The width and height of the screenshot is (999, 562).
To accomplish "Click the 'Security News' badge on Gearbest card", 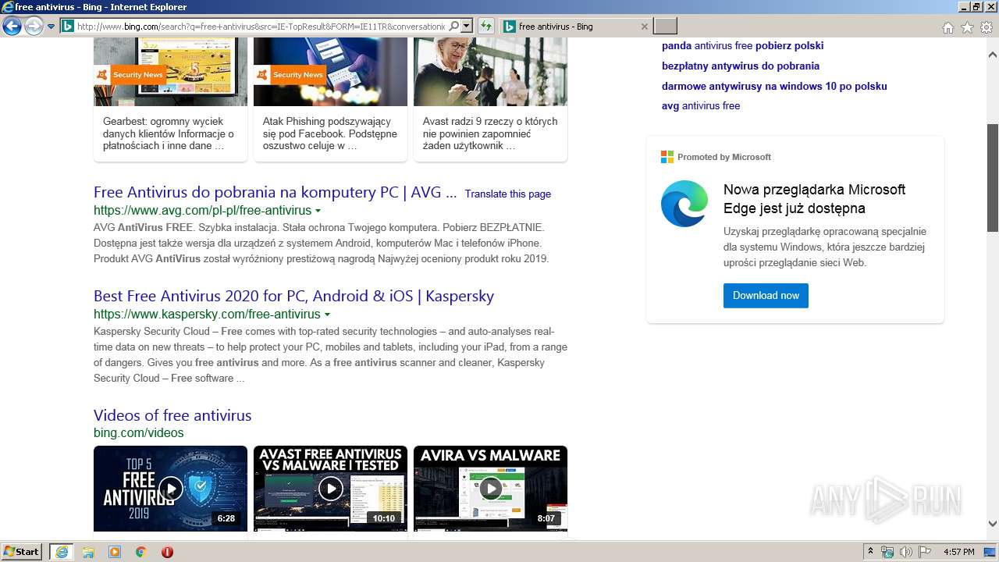I will click(130, 75).
